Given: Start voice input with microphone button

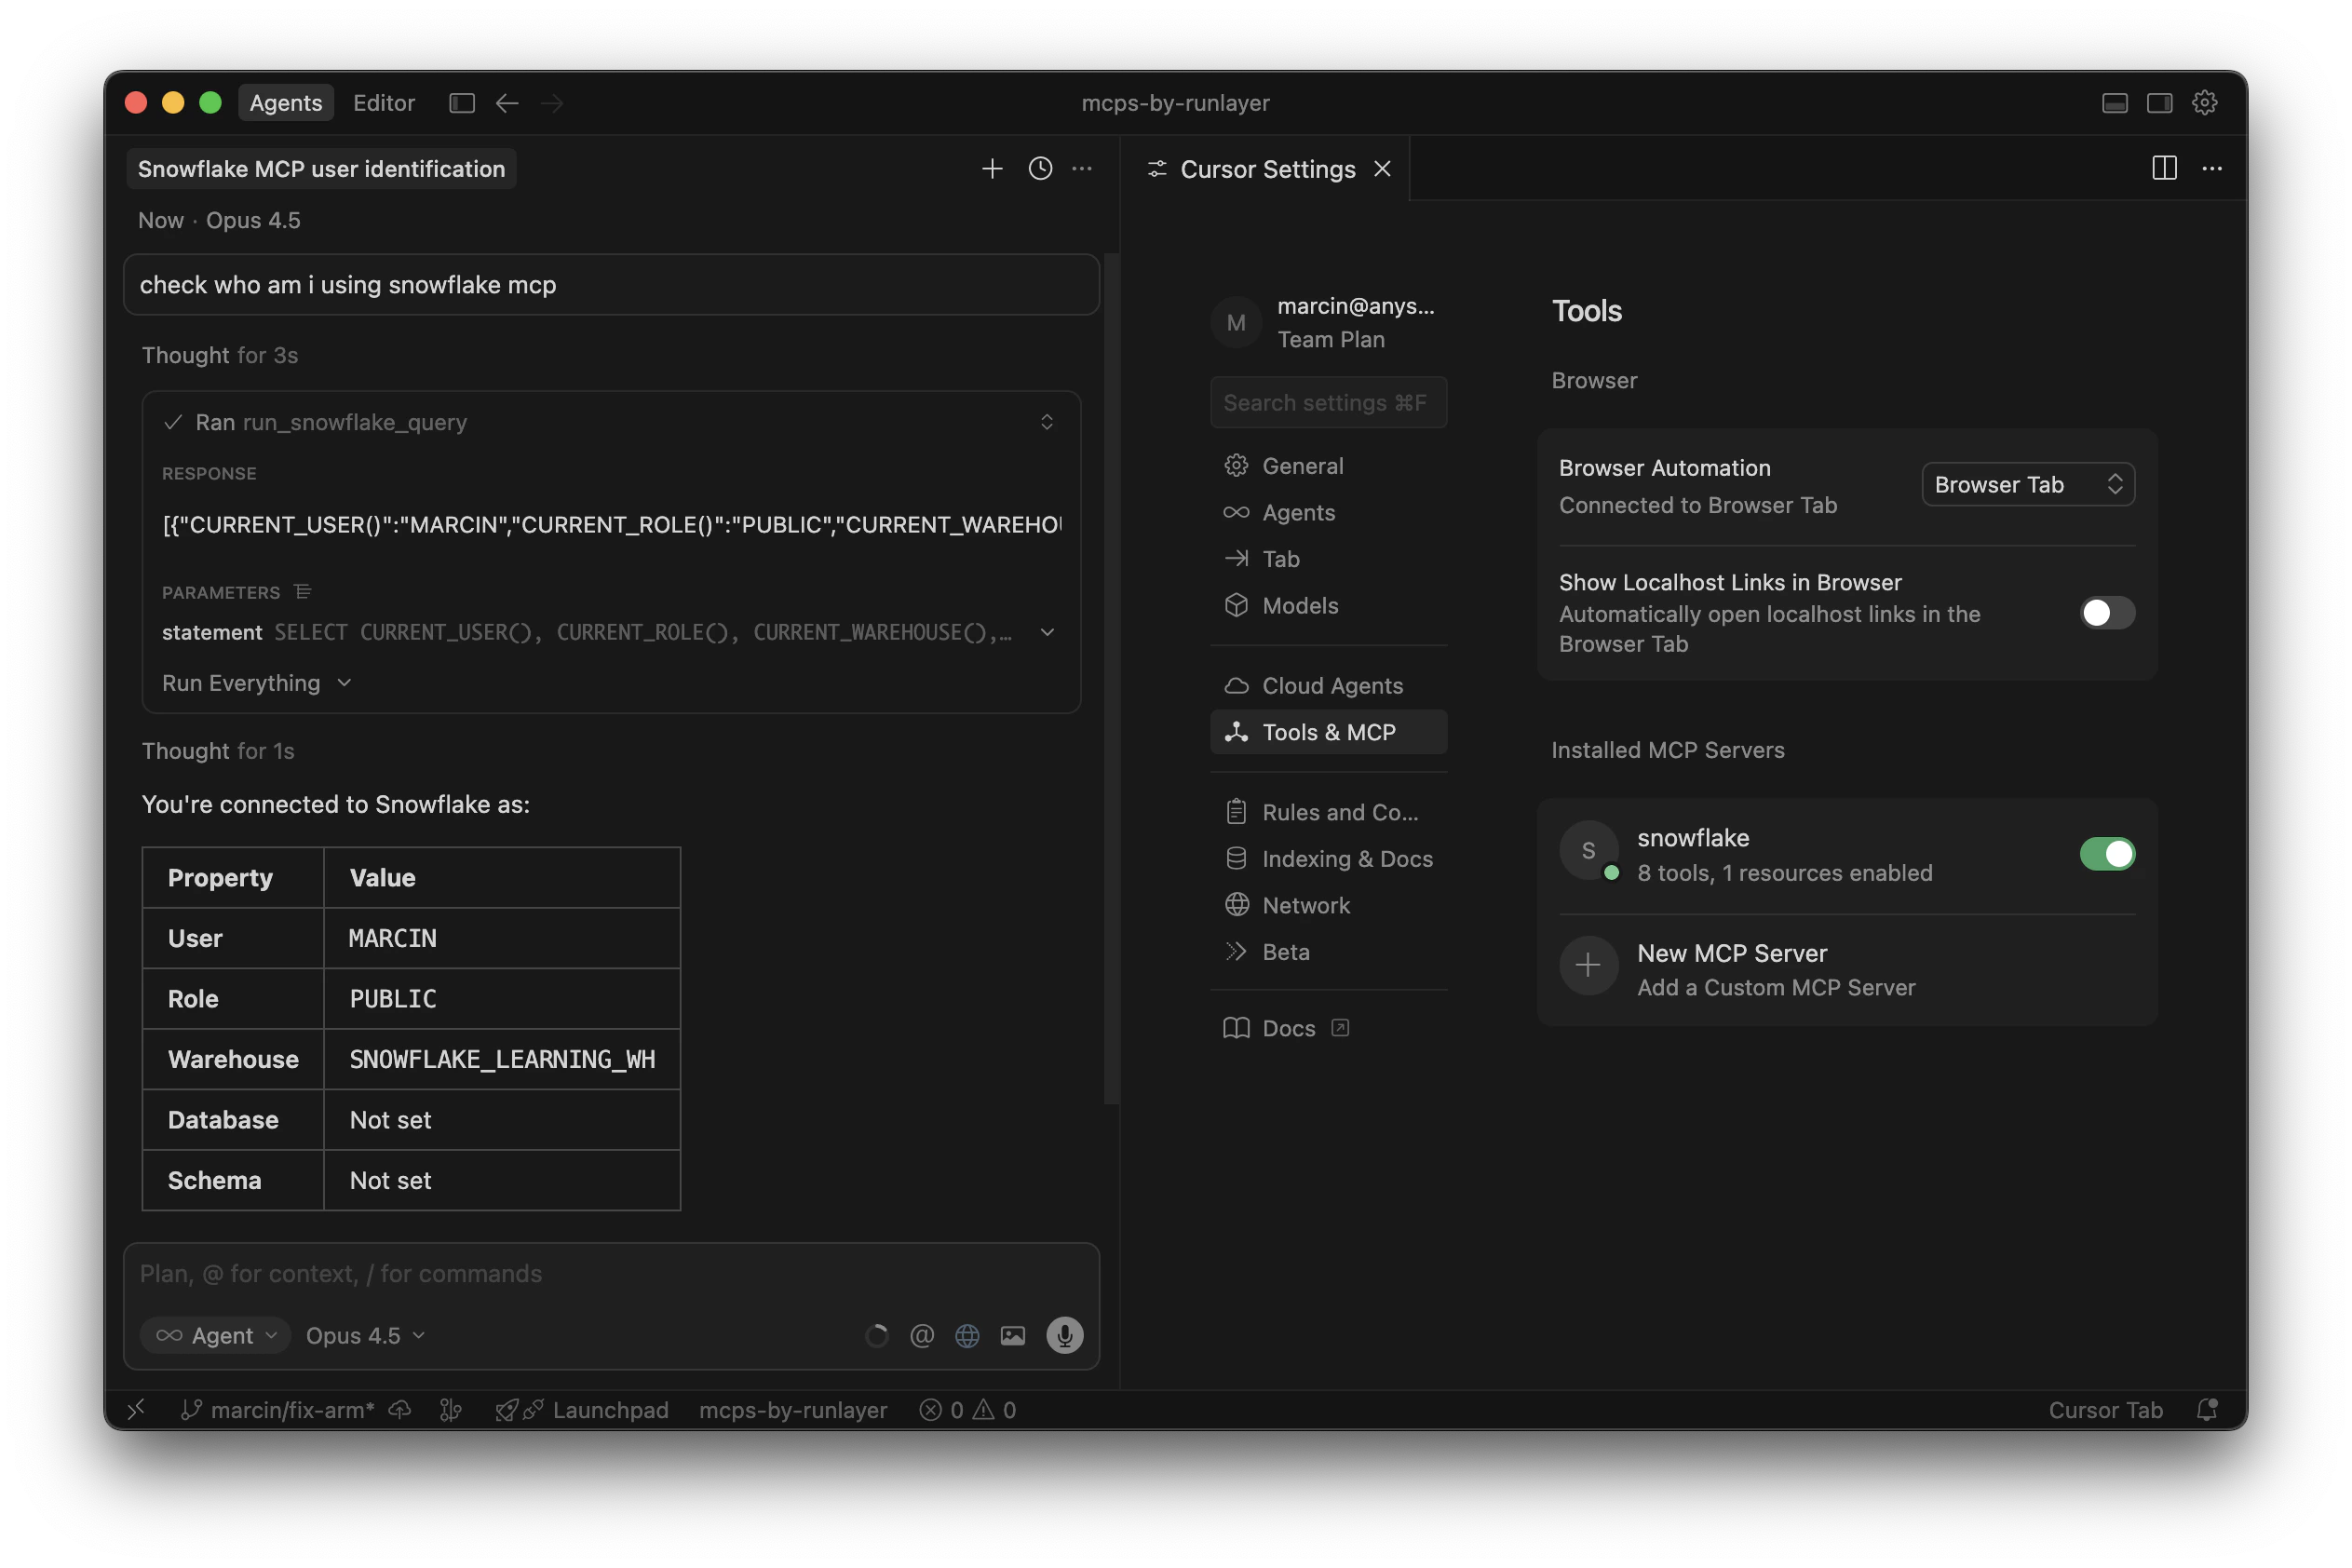Looking at the screenshot, I should pos(1064,1335).
